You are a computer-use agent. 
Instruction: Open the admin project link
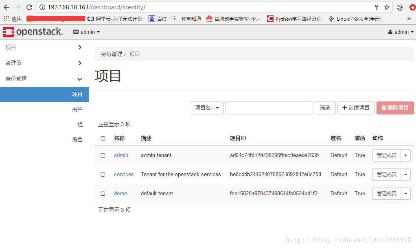(121, 155)
